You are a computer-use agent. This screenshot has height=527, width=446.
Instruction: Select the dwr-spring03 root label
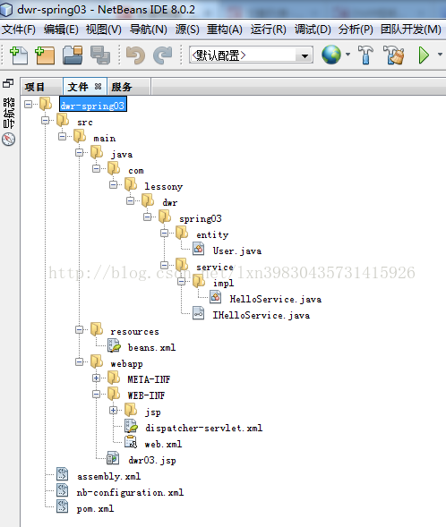[x=93, y=105]
